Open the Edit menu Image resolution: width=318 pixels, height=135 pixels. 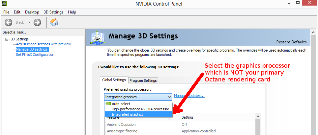[x=17, y=12]
